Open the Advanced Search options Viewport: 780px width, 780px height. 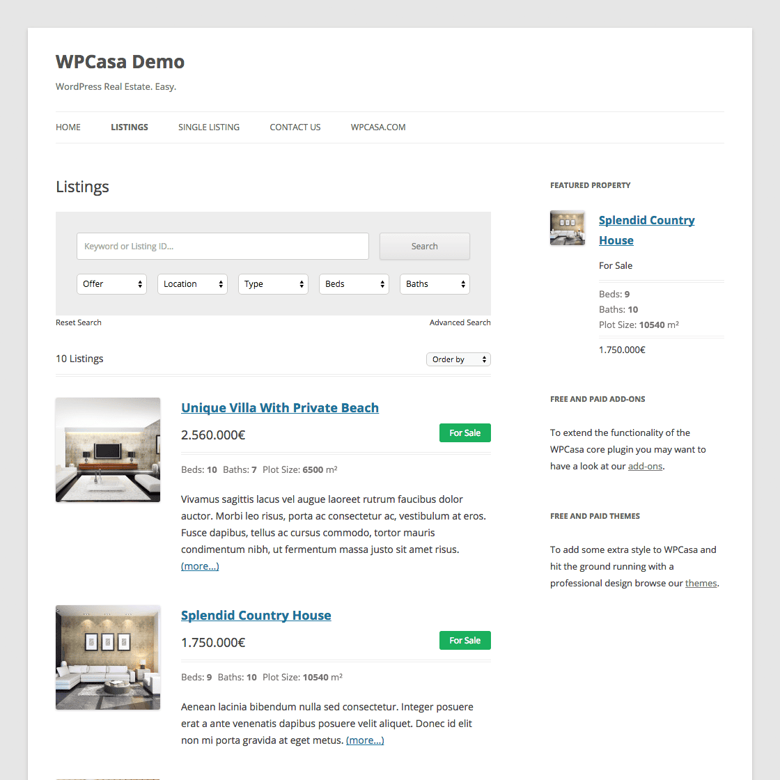460,322
